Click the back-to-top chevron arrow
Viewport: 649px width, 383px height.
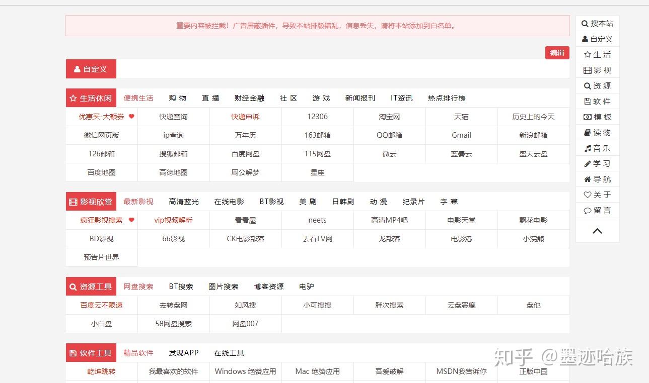point(597,231)
